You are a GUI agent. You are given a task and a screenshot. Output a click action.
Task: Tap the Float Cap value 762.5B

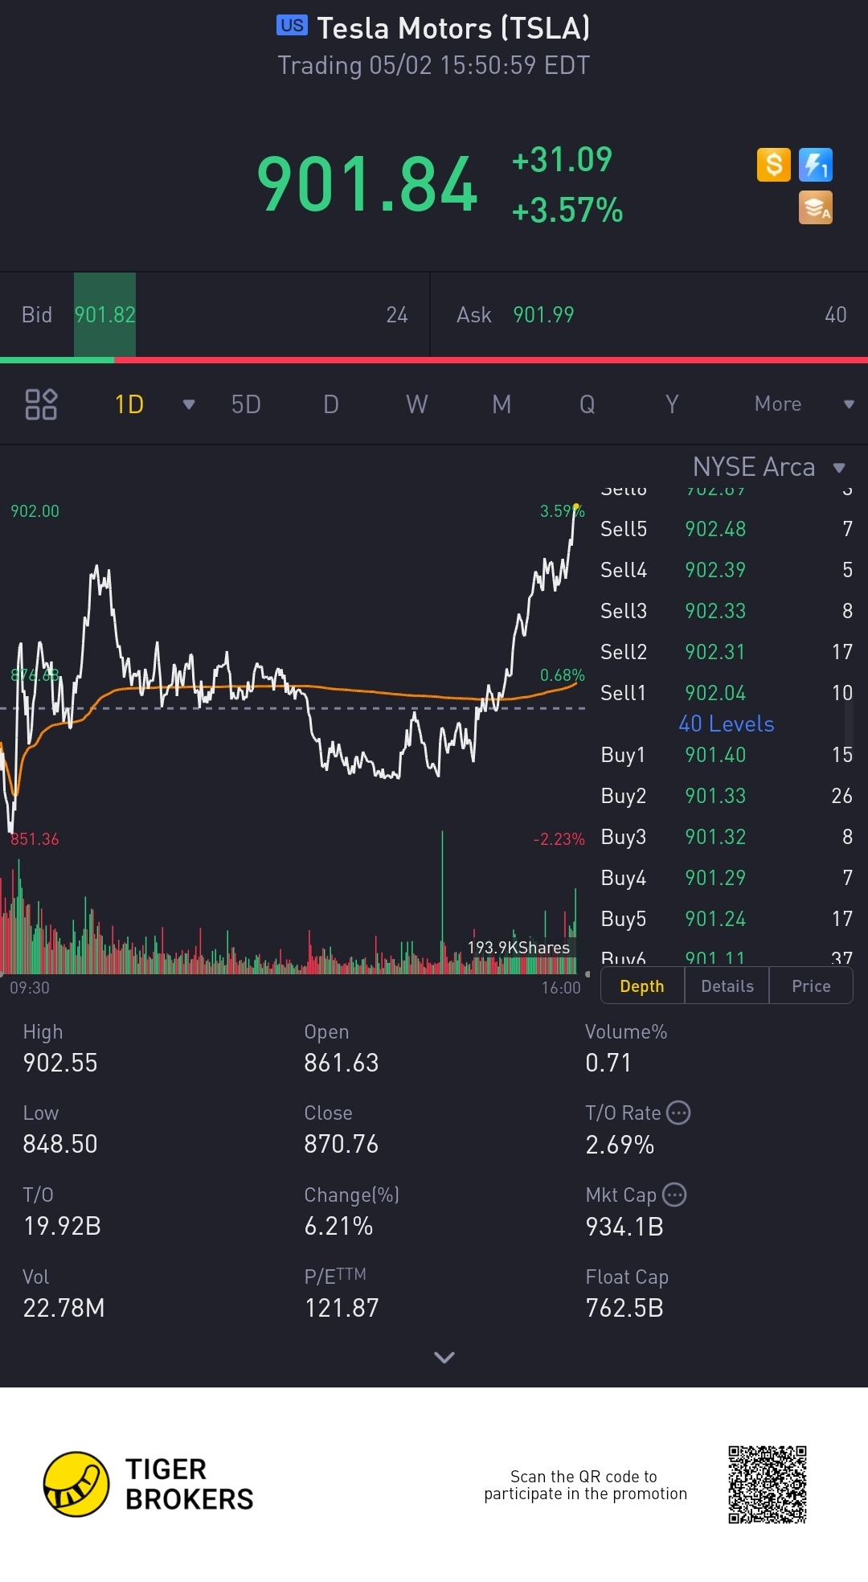[x=624, y=1308]
